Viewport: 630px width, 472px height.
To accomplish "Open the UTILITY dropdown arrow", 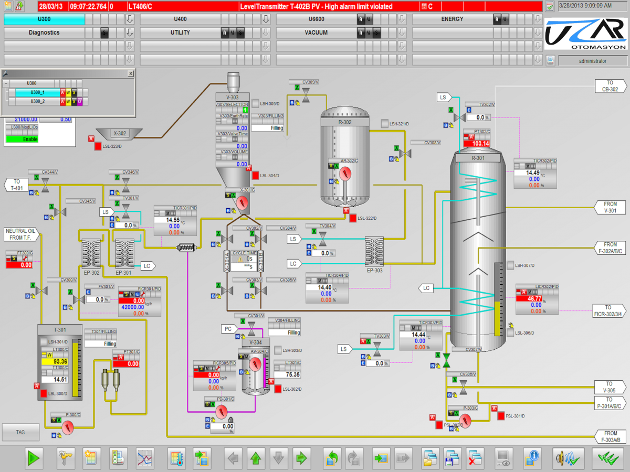I will (x=266, y=33).
